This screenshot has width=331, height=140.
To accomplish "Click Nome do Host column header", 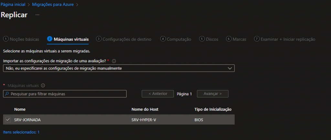I will (x=145, y=109).
